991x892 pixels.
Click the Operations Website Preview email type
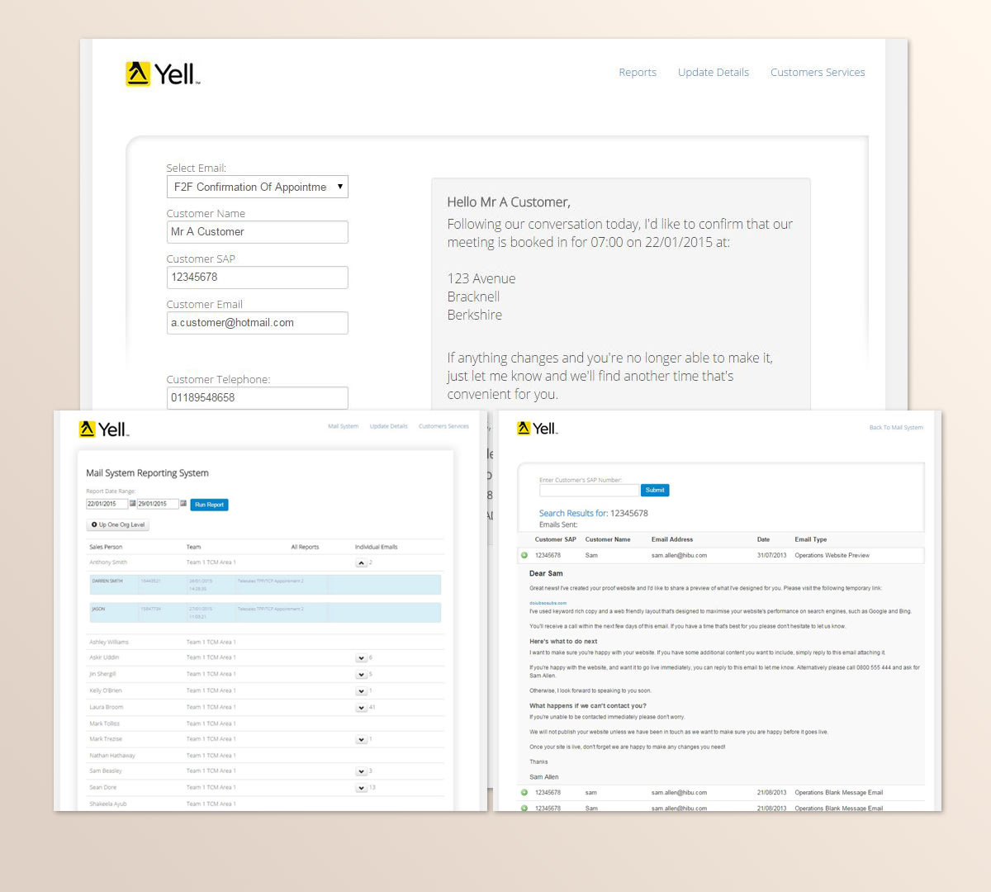pyautogui.click(x=832, y=556)
